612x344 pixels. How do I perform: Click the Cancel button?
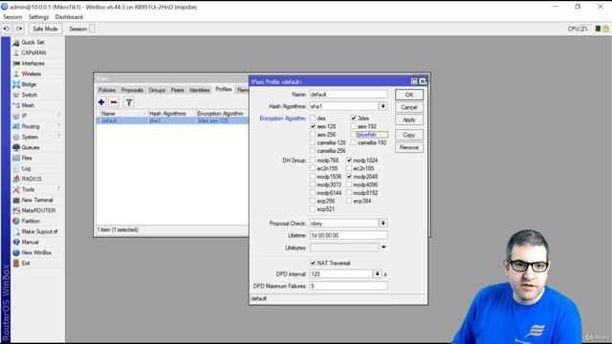[x=408, y=107]
